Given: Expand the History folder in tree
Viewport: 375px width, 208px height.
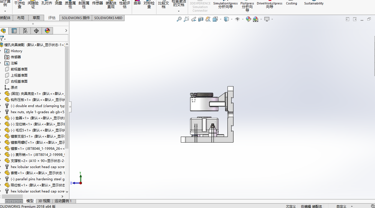Looking at the screenshot, I should point(1,51).
